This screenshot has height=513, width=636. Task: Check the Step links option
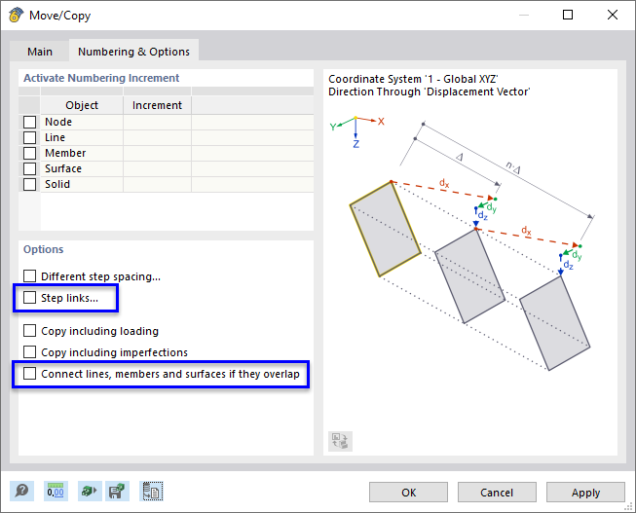(x=29, y=298)
